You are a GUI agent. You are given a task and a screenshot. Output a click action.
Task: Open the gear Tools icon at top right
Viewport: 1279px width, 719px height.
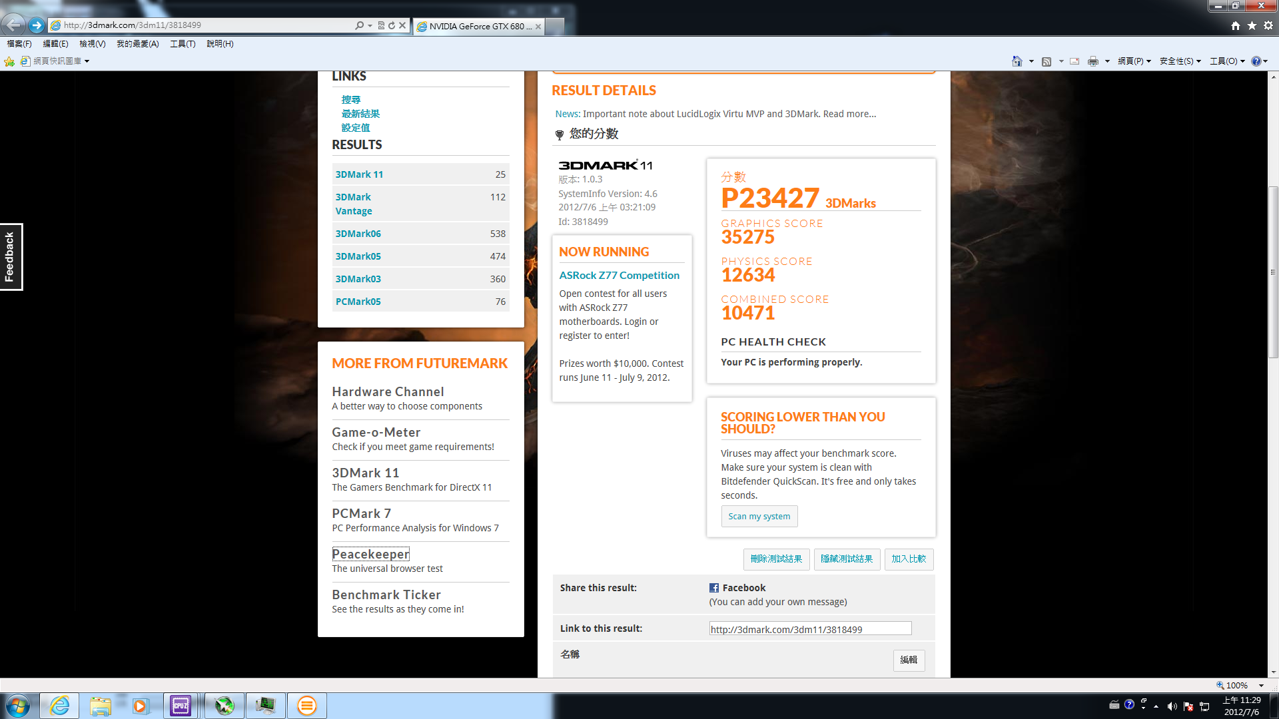[x=1268, y=25]
